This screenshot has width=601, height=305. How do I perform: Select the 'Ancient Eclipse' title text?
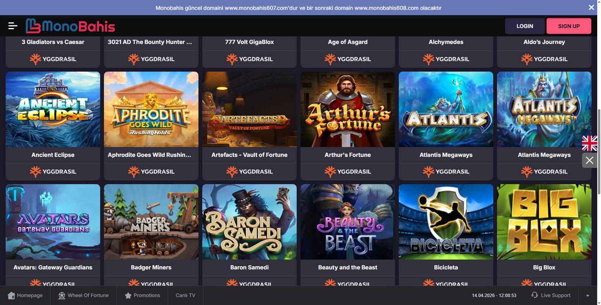tap(53, 155)
